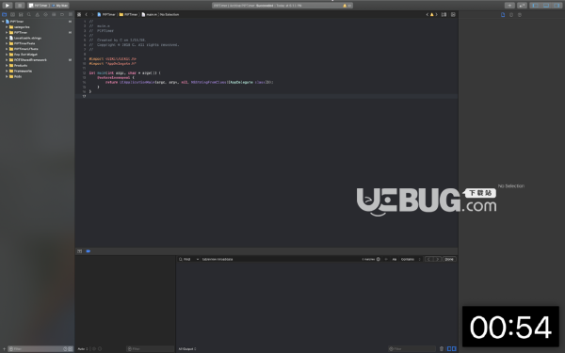Image resolution: width=565 pixels, height=353 pixels.
Task: Select the PiPTimer scheme in toolbar
Action: 39,6
